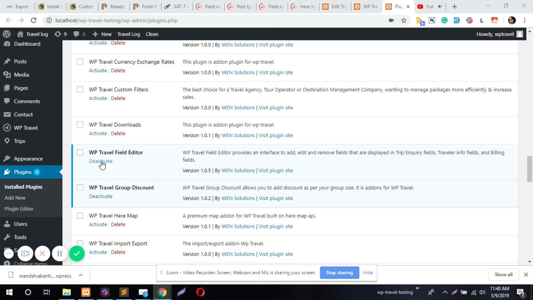This screenshot has width=533, height=300.
Task: Open Add New under Plugins
Action: coord(15,198)
